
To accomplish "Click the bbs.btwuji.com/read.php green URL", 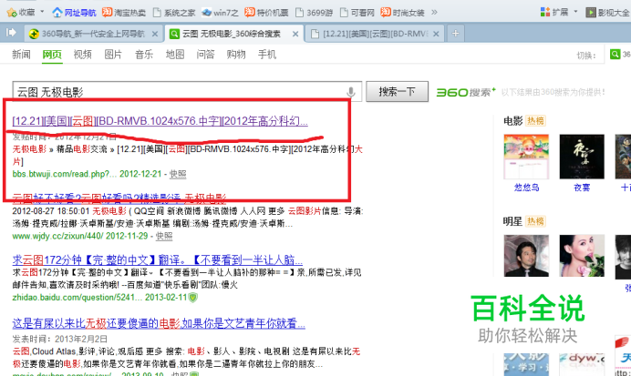I will click(x=65, y=174).
